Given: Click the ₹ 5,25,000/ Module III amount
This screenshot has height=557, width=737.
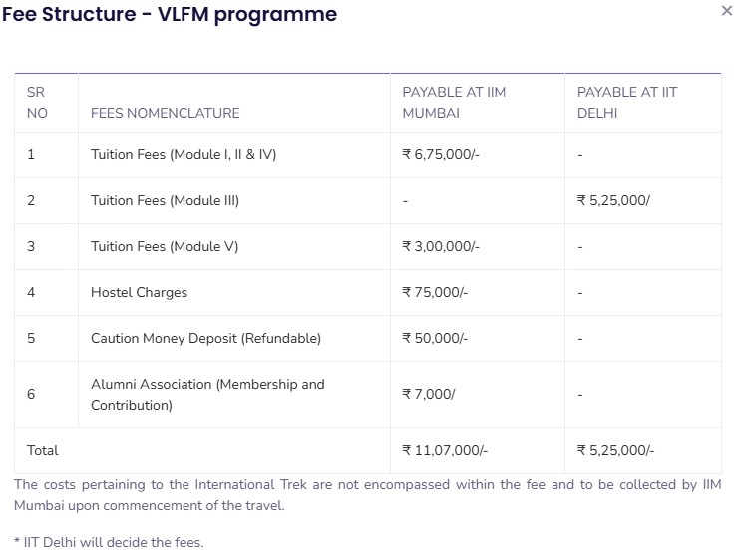Looking at the screenshot, I should 613,200.
